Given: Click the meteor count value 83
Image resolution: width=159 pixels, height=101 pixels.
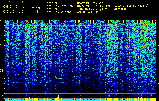Looking at the screenshot, I should 37,12.
